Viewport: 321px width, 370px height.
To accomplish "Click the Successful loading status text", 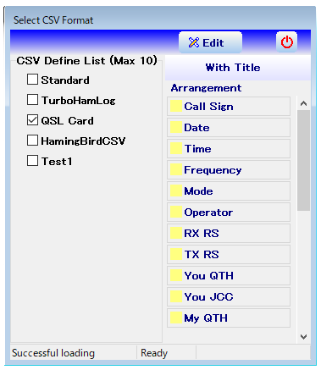I will [53, 353].
